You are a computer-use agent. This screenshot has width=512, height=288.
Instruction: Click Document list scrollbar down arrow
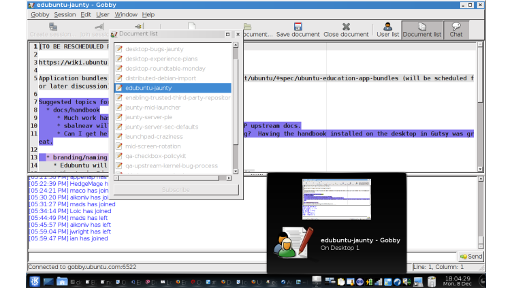point(236,171)
